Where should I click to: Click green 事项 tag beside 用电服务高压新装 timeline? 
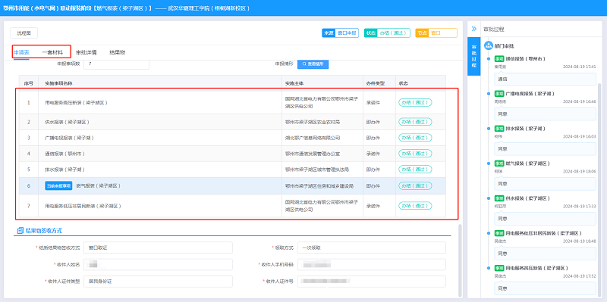pos(499,268)
